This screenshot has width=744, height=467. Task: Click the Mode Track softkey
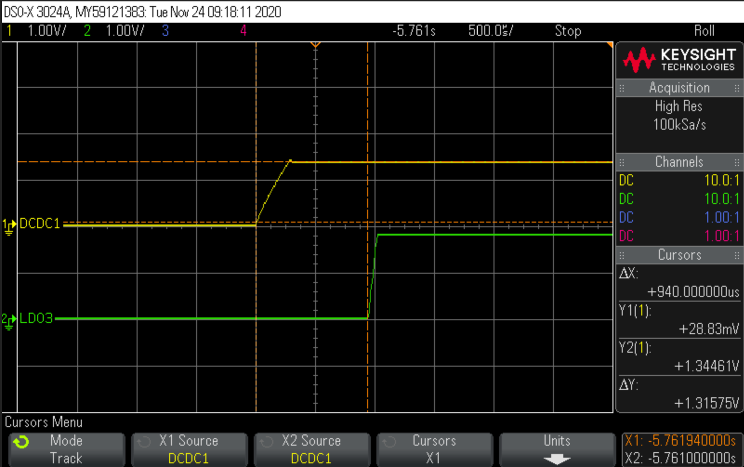[66, 449]
